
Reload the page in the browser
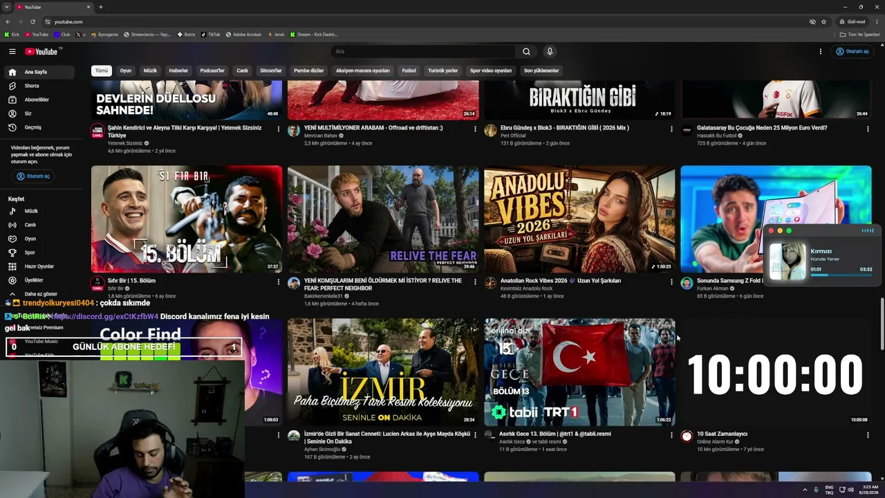pos(32,21)
